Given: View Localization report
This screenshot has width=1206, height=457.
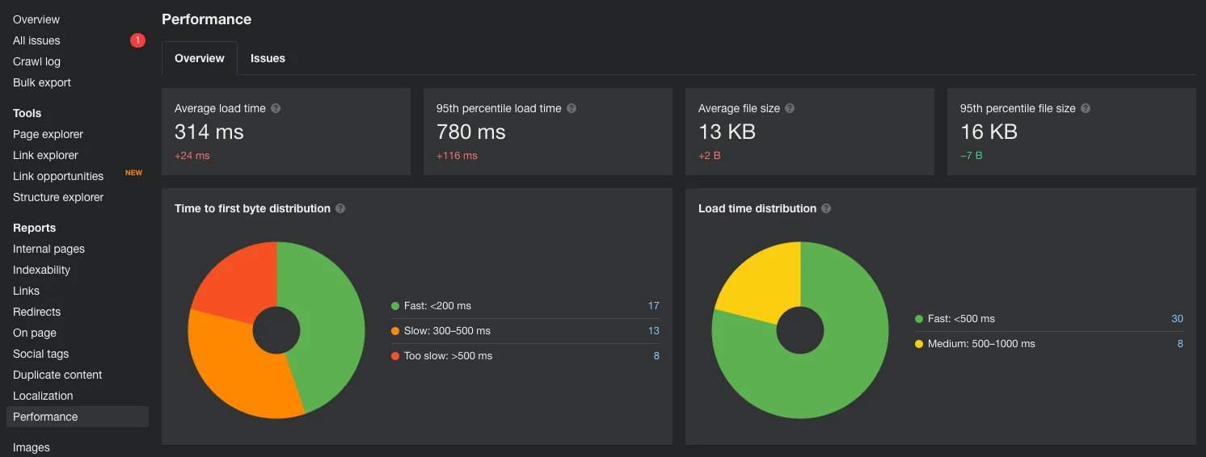Looking at the screenshot, I should point(43,396).
